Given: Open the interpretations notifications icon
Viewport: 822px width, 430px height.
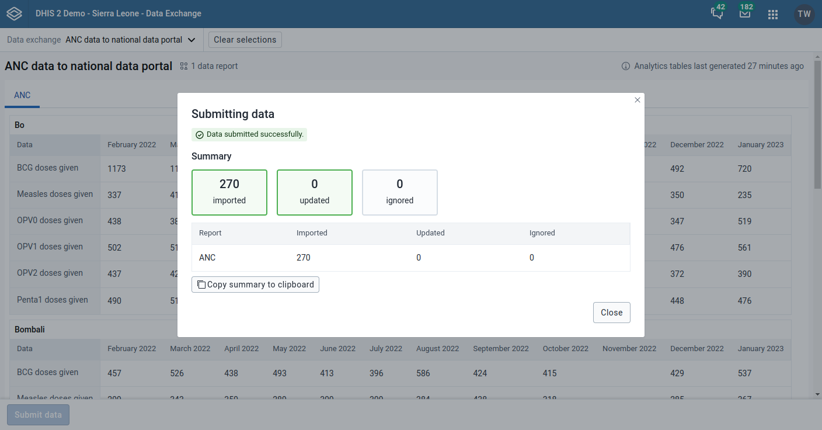Looking at the screenshot, I should (x=717, y=14).
